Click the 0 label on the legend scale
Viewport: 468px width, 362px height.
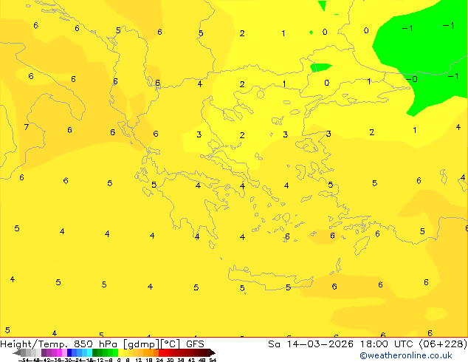119,360
